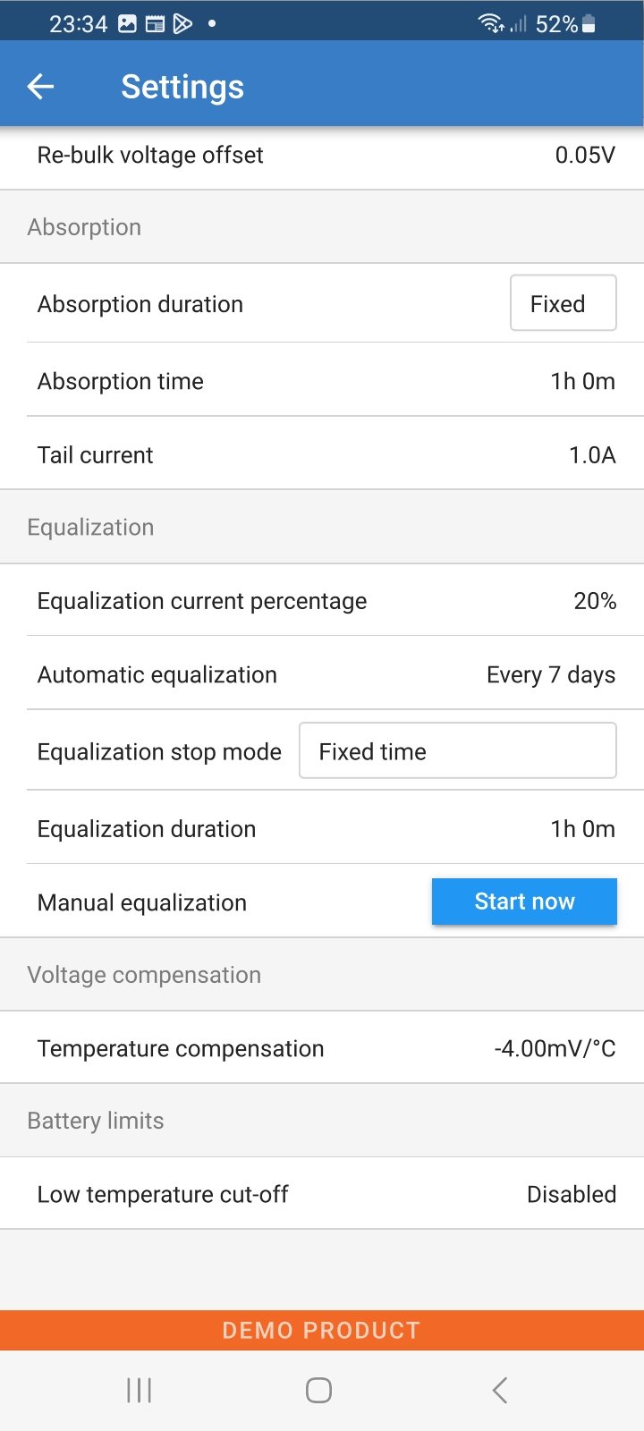The width and height of the screenshot is (644, 1431).
Task: Tap the back arrow in Settings header
Action: (x=41, y=87)
